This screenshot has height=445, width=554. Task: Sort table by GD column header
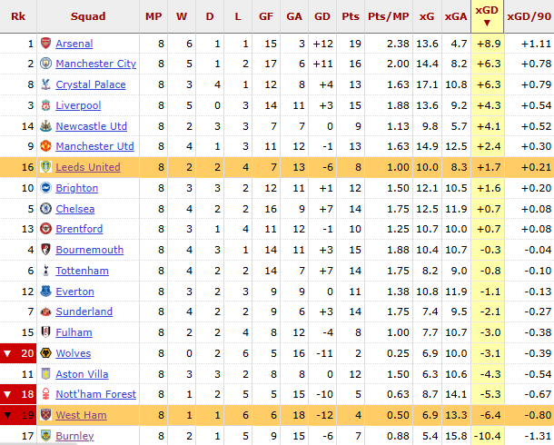click(322, 16)
